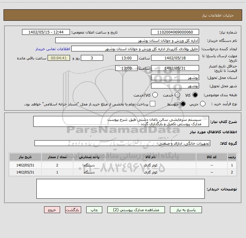Screen dimensions: 246x238
Task: Click دستگاه unit in row 2
Action: (x=89, y=172)
